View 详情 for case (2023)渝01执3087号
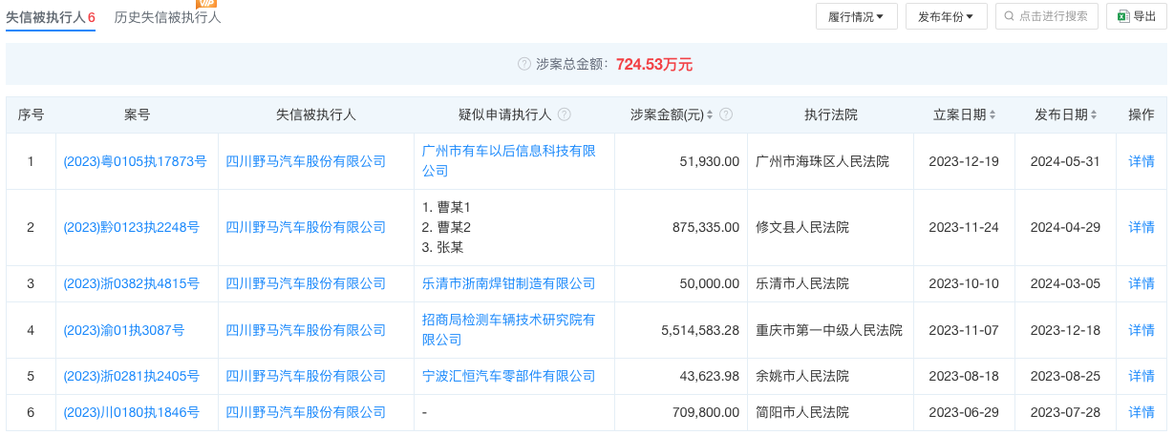The height and width of the screenshot is (435, 1174). [1142, 330]
